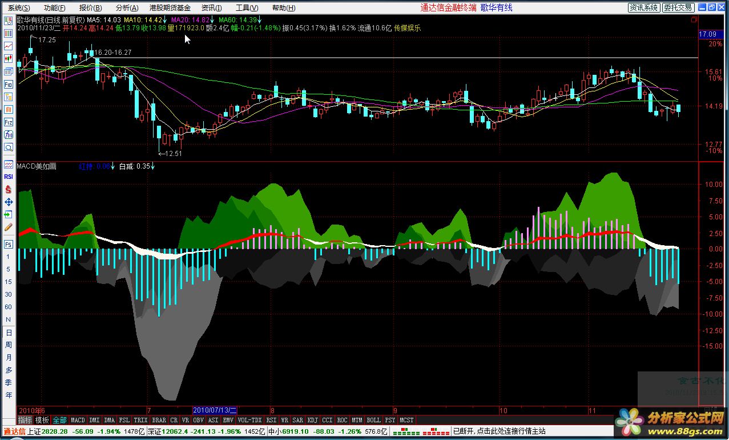The image size is (729, 440).
Task: Switch indicator to VOL-TDX tab
Action: pos(249,420)
